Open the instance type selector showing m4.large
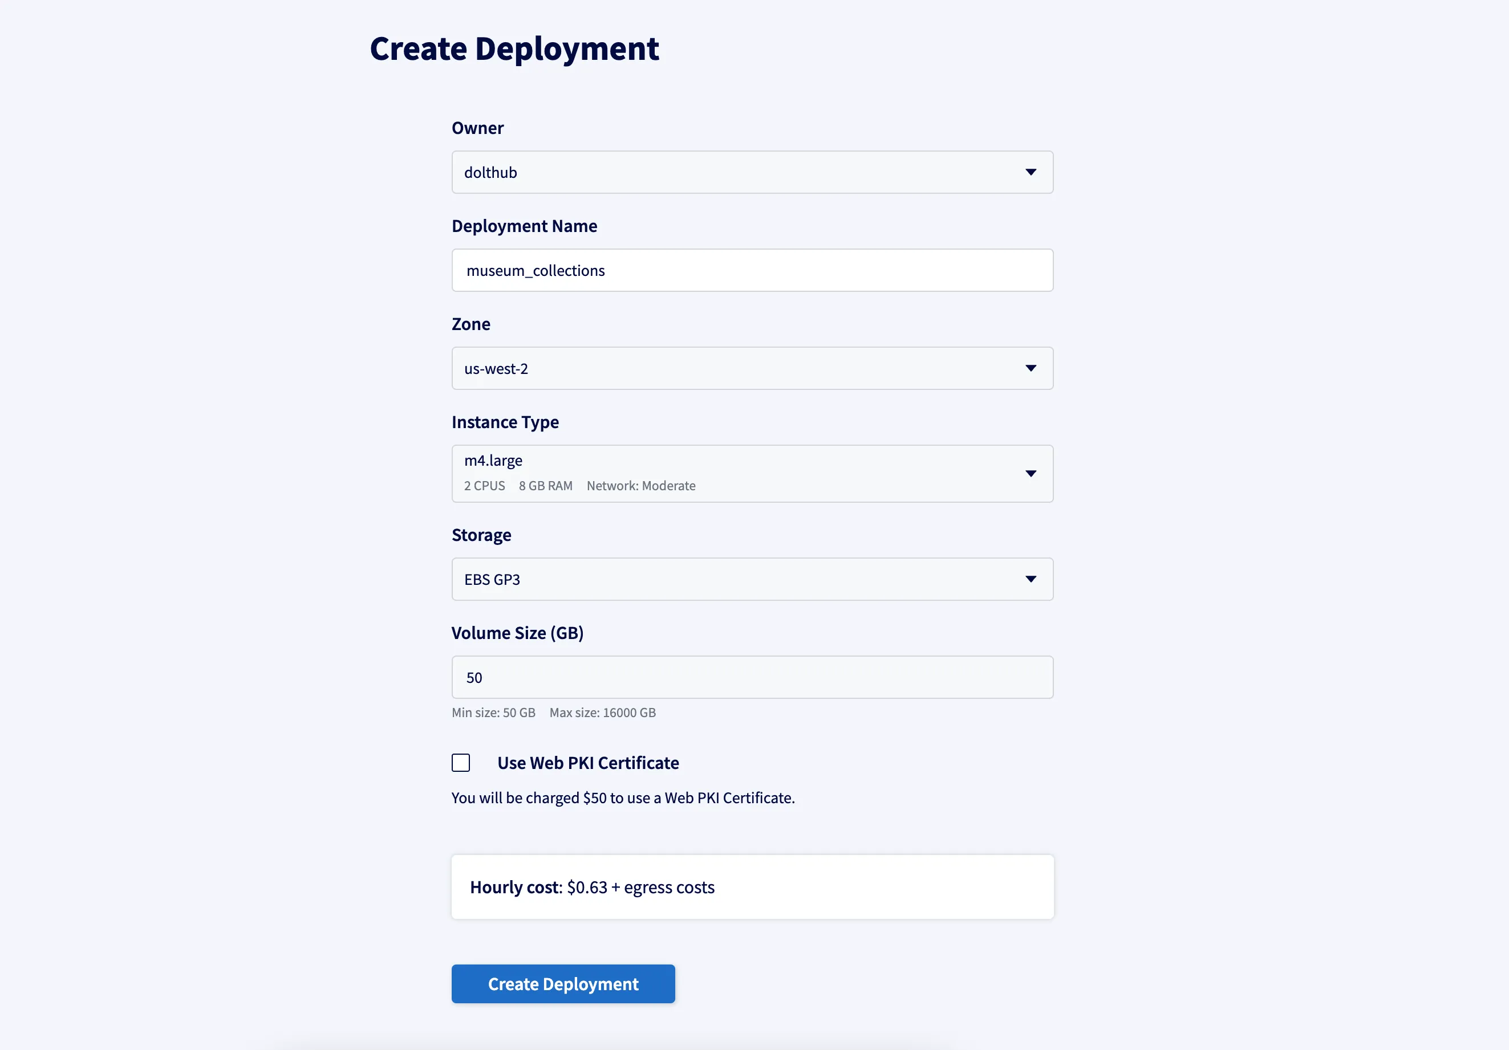 tap(752, 473)
